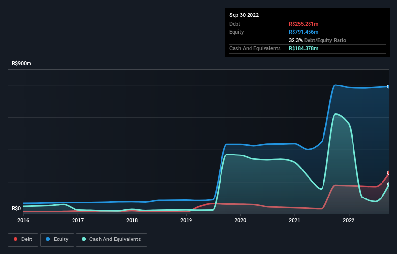The width and height of the screenshot is (397, 254).
Task: Click the Cash value R$184.378m
Action: click(x=303, y=48)
